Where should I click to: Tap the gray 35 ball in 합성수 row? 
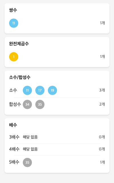point(40,104)
